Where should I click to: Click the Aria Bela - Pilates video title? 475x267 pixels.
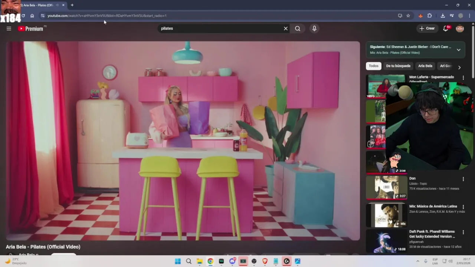43,247
